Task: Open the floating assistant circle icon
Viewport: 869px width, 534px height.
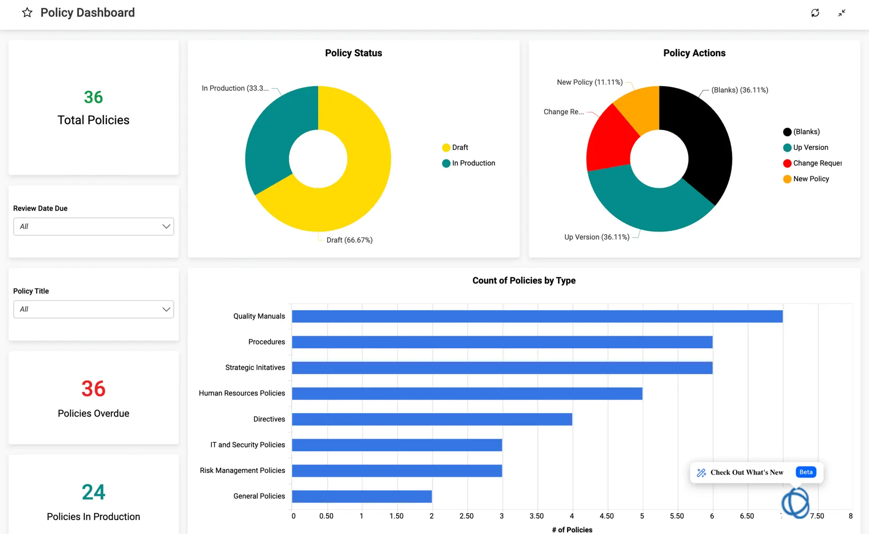Action: click(795, 503)
